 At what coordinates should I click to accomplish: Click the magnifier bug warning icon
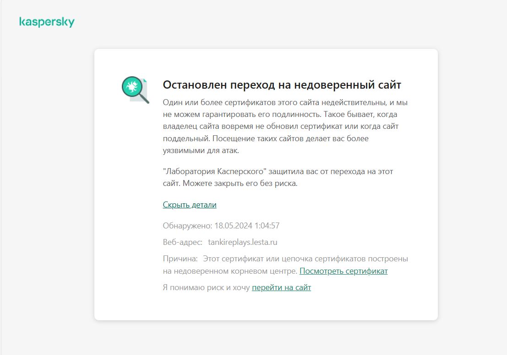click(x=136, y=90)
